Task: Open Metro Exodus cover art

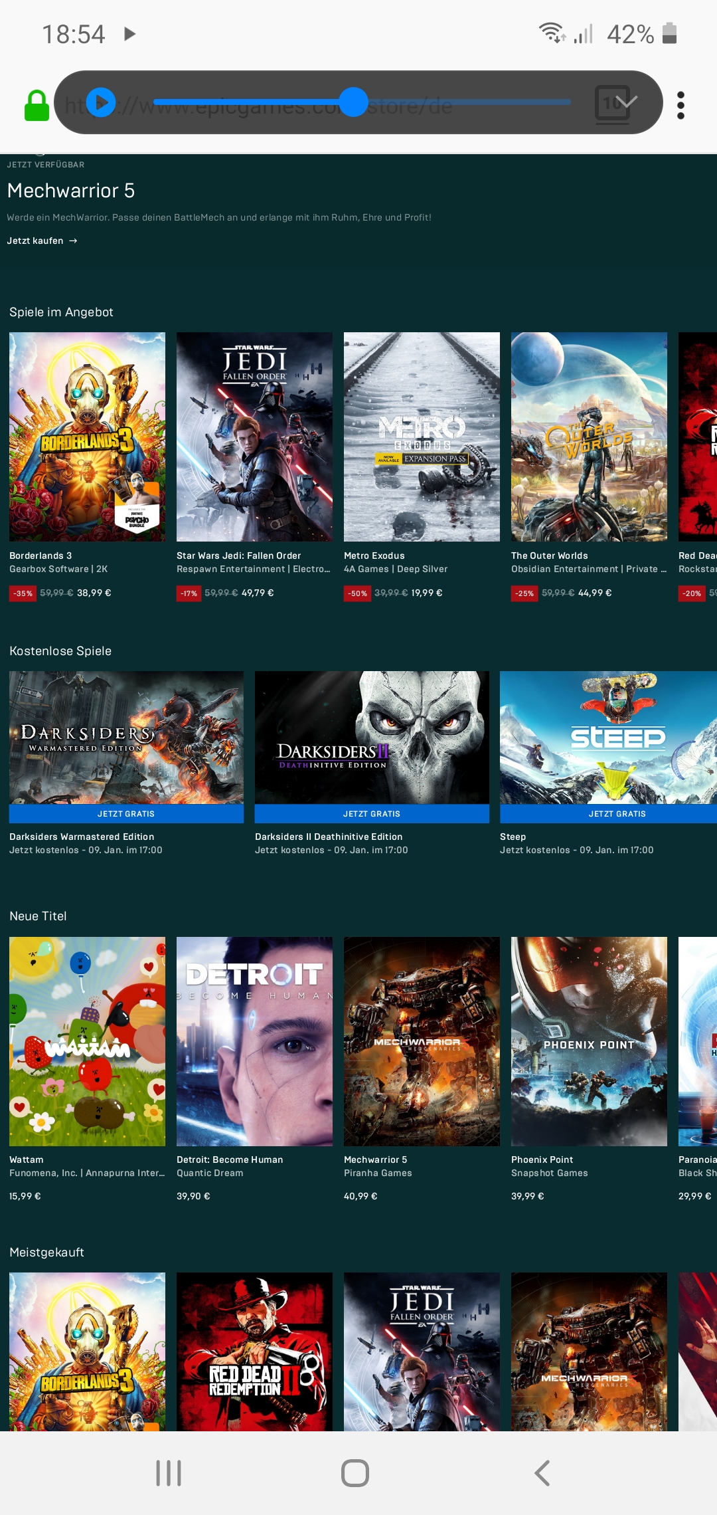Action: click(x=422, y=437)
